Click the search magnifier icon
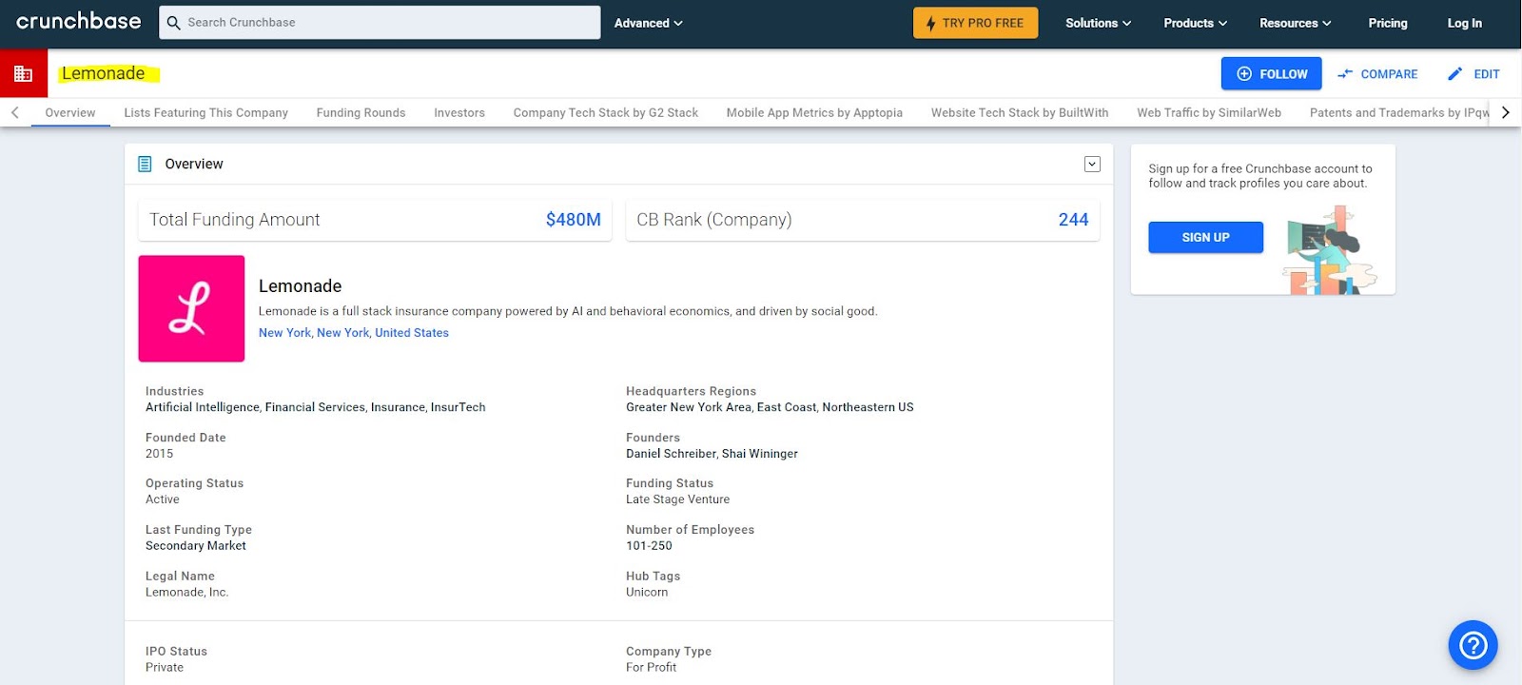This screenshot has height=685, width=1522. 173,23
